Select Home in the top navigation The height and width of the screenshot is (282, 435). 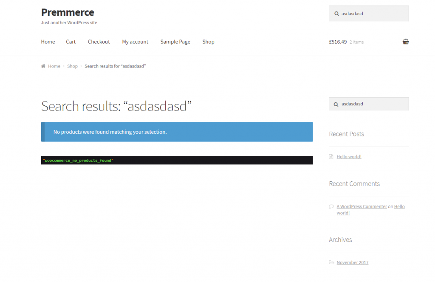pos(48,42)
